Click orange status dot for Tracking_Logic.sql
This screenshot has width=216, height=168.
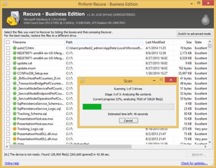pos(14,129)
